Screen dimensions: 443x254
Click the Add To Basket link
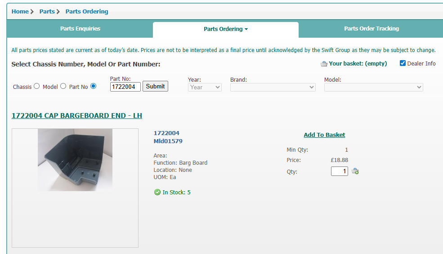(324, 135)
